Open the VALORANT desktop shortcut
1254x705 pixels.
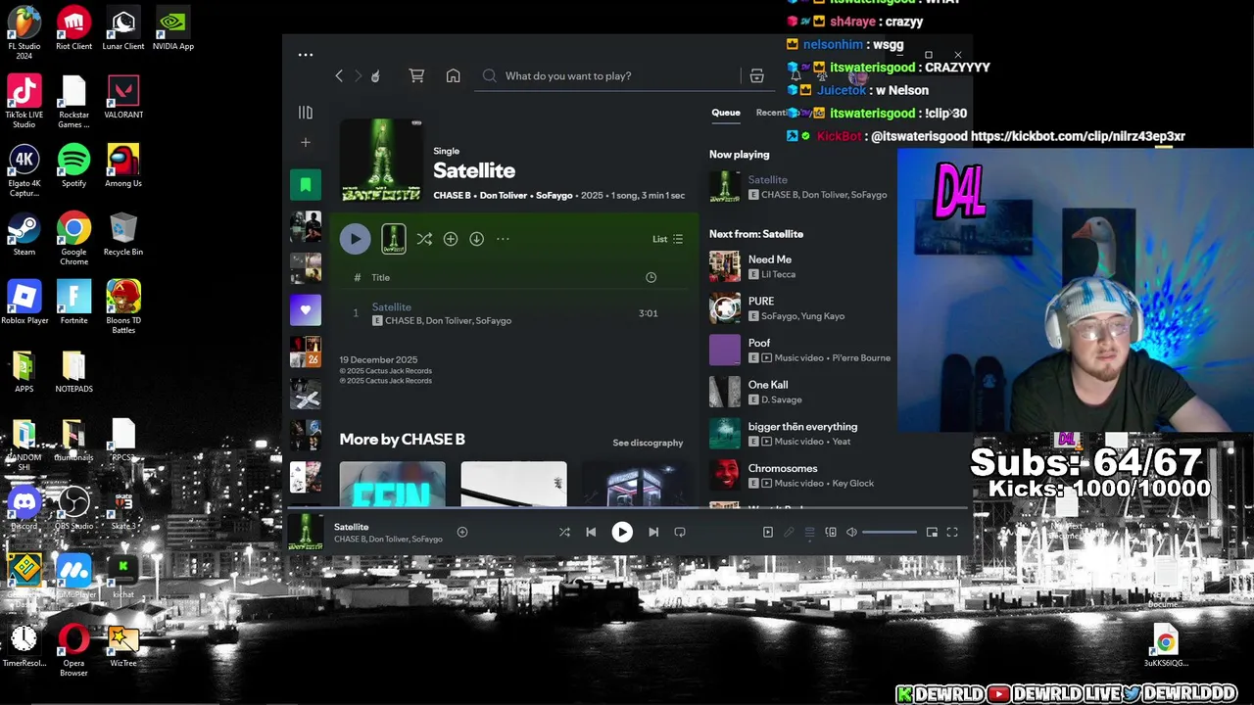point(123,97)
